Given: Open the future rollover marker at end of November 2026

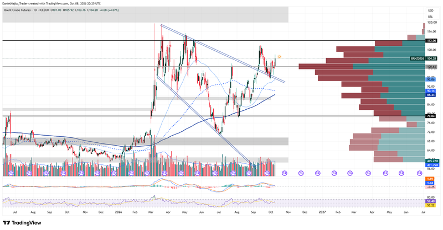Looking at the screenshot, I should click(x=301, y=173).
